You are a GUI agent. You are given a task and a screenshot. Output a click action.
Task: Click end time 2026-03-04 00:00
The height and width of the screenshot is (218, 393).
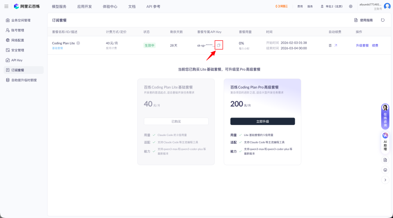pos(294,48)
